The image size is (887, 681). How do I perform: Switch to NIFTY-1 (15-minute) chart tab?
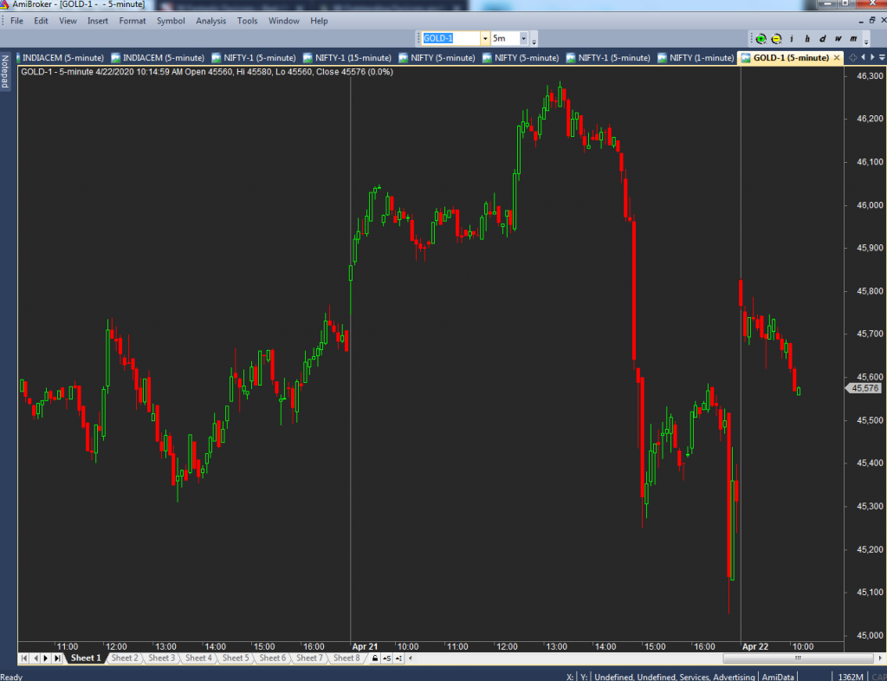point(347,58)
